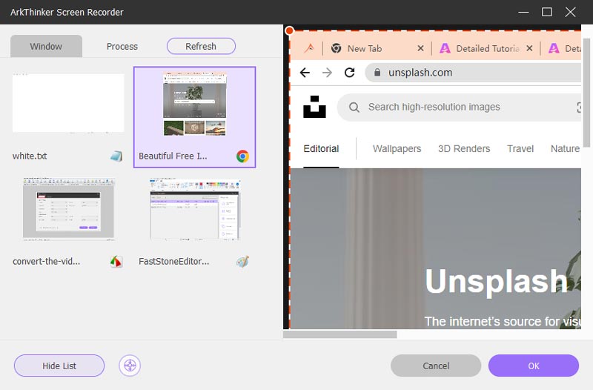Select the Beautiful Free I... Chrome window thumbnail
Viewport: 593px width, 390px height.
click(194, 117)
